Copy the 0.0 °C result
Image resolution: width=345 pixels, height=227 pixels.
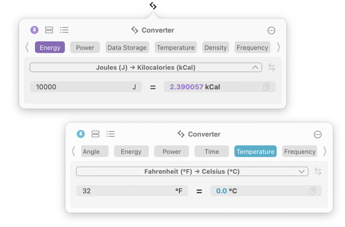(x=313, y=191)
